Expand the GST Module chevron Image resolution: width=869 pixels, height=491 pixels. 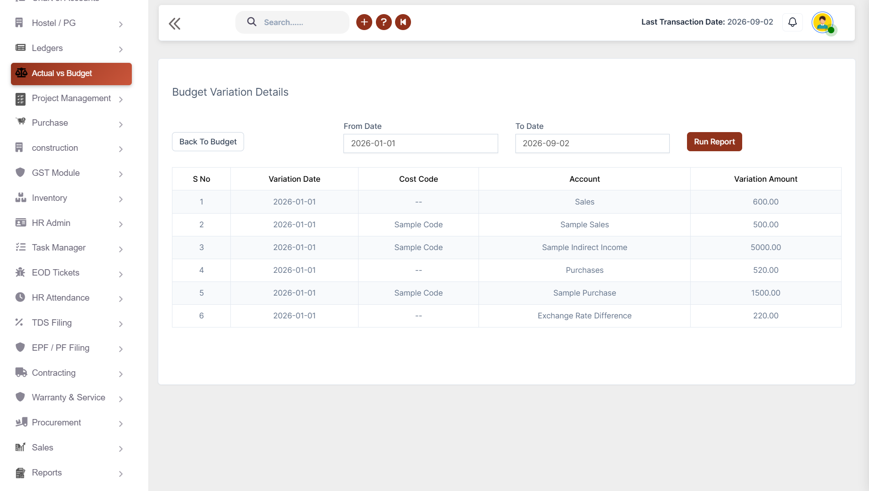pos(121,174)
